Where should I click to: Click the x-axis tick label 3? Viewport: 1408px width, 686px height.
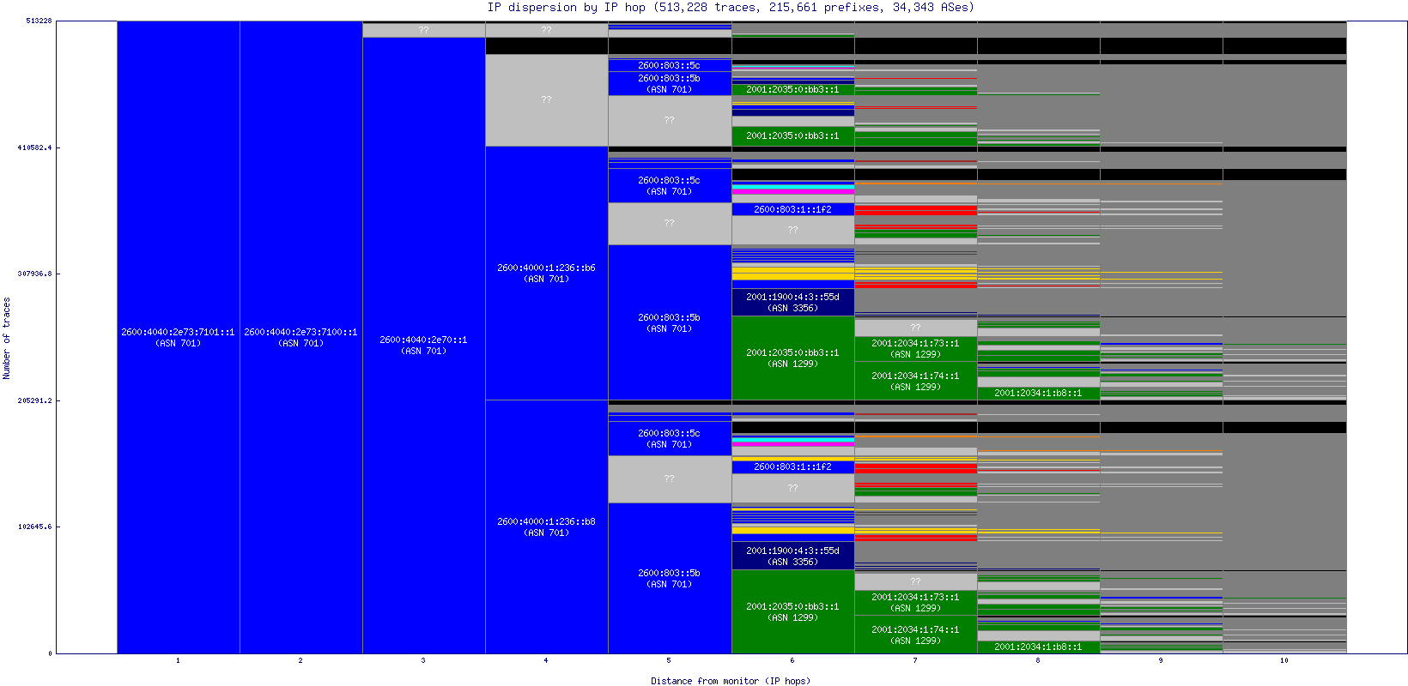tap(423, 660)
